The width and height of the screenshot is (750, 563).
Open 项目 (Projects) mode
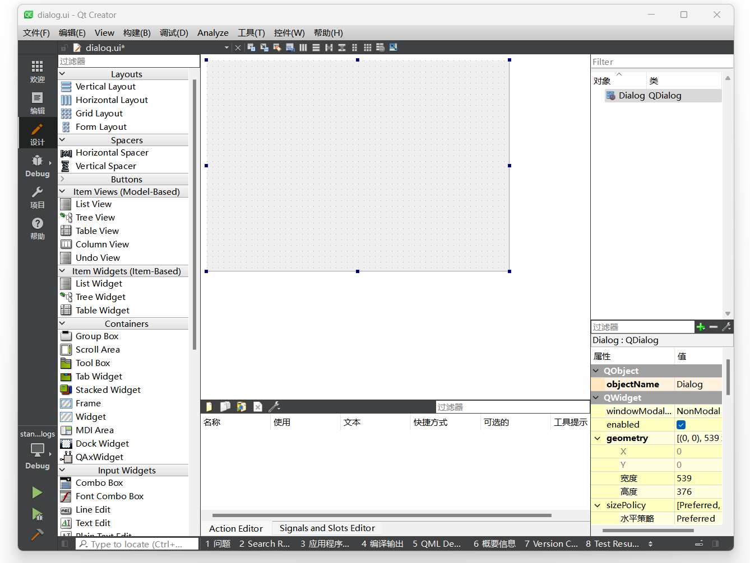pos(37,197)
